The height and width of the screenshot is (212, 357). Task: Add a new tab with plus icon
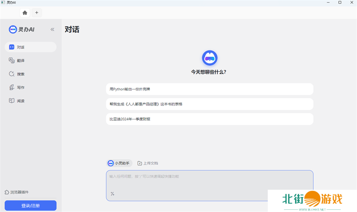click(x=37, y=12)
